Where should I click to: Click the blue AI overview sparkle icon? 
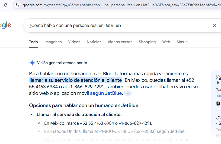point(32,63)
